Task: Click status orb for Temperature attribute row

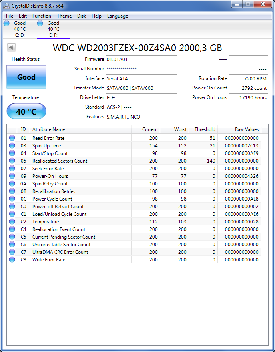Action: (x=12, y=221)
